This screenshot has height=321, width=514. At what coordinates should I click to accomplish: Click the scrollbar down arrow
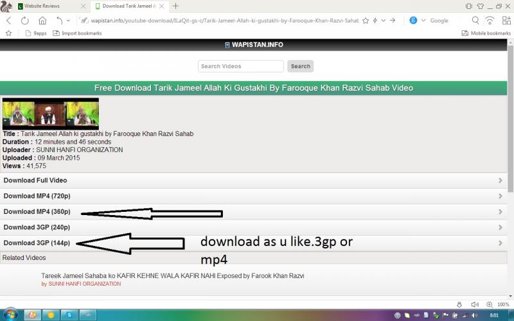pyautogui.click(x=510, y=296)
